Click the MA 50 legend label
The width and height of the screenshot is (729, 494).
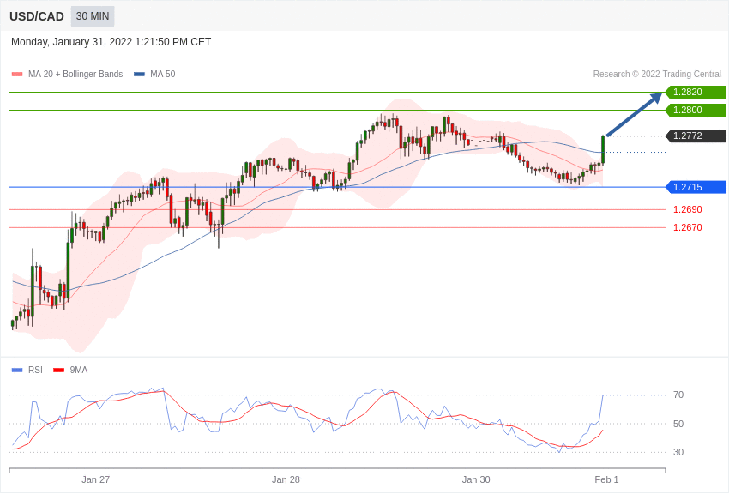pos(163,74)
